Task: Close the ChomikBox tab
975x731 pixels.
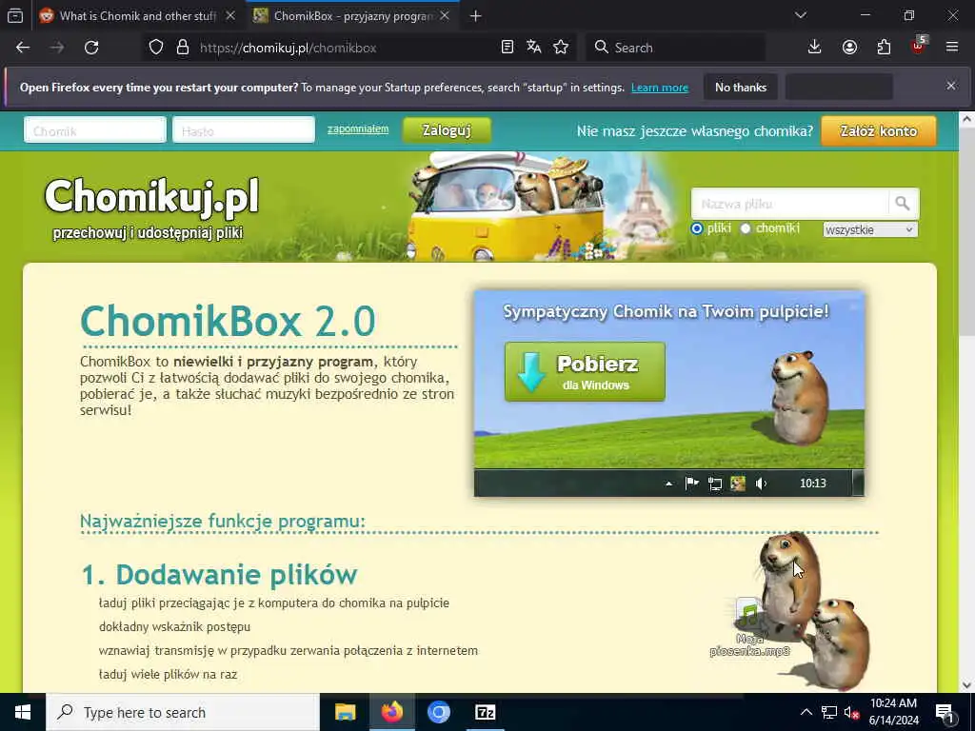Action: [445, 16]
